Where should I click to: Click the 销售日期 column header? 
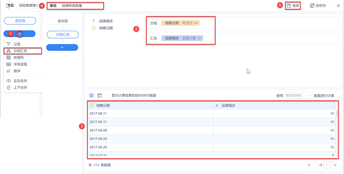coord(150,105)
